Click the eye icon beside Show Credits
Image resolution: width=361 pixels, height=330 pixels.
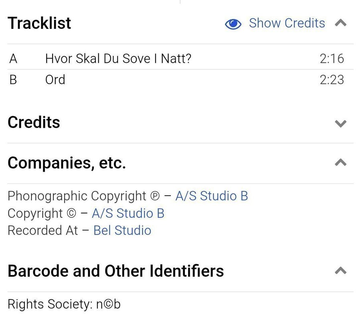[233, 24]
